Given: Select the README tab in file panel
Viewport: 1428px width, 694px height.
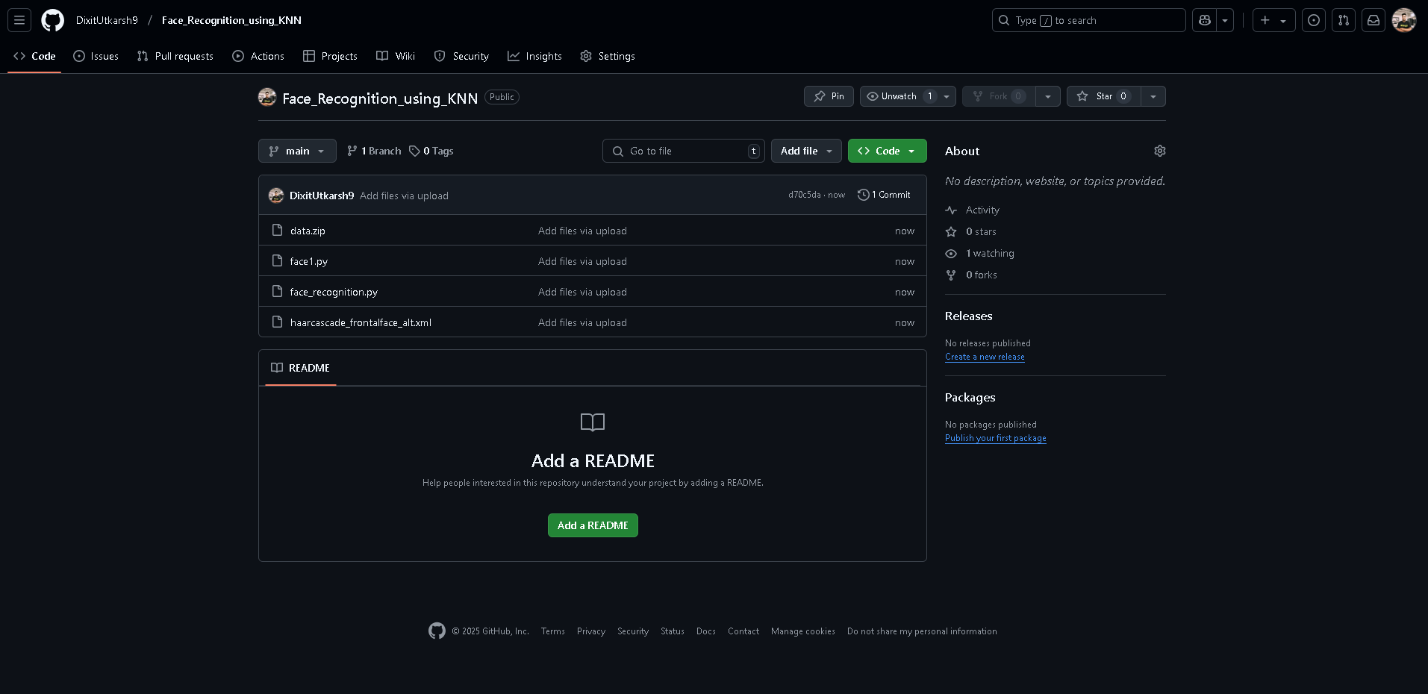Looking at the screenshot, I should 300,368.
